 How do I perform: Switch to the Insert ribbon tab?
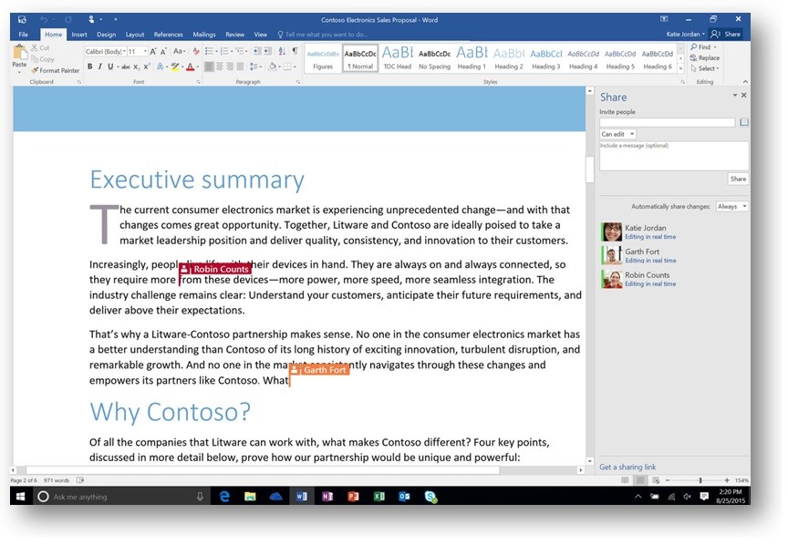[x=79, y=35]
